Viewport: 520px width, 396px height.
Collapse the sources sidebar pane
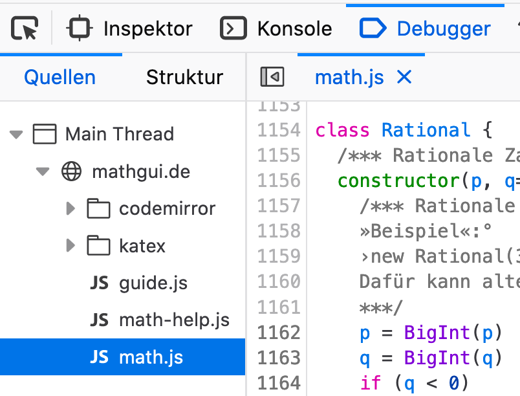(x=272, y=78)
